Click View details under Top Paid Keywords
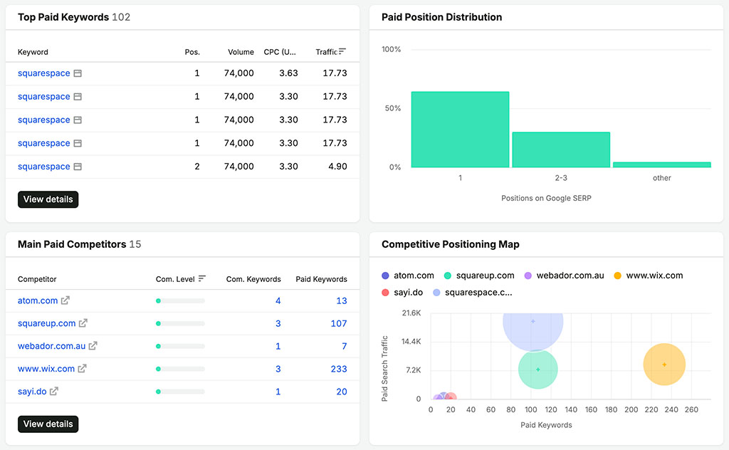Screen dimensions: 729x450 pyautogui.click(x=48, y=199)
